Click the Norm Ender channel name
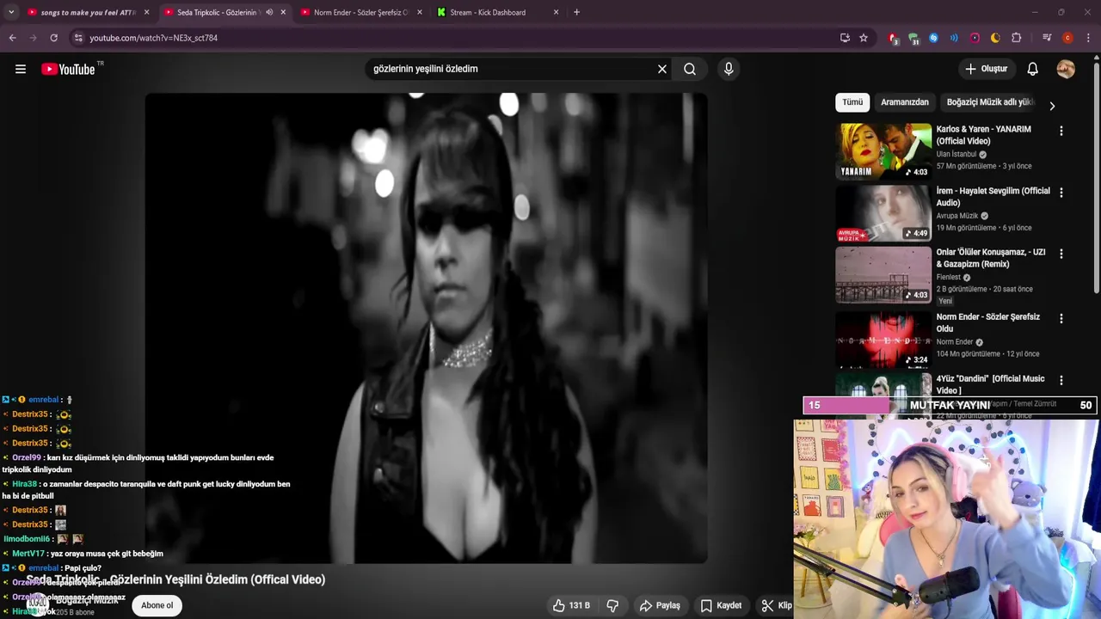1101x619 pixels. coord(955,341)
